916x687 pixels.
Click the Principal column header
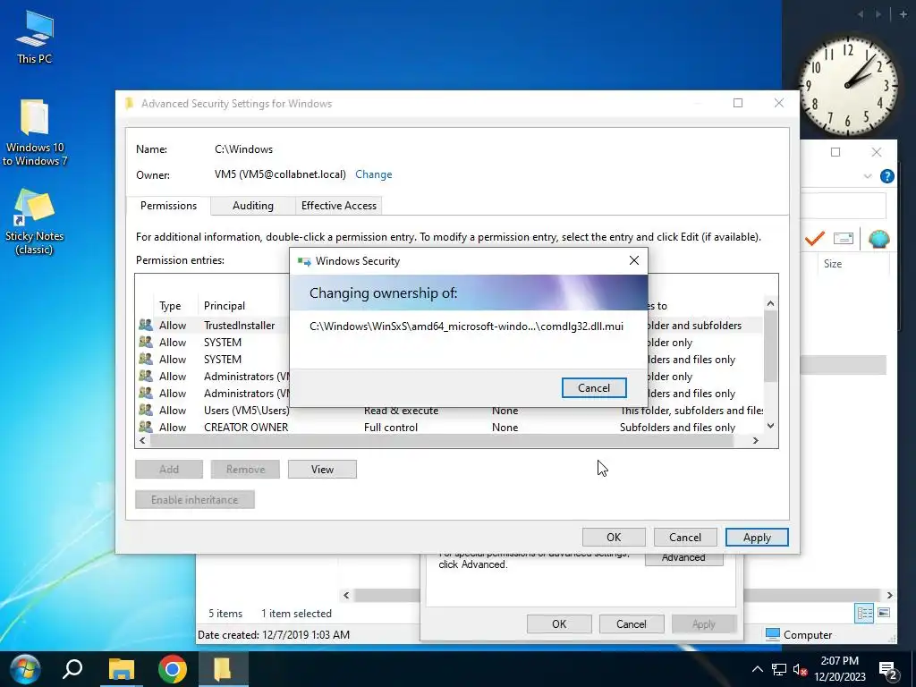pyautogui.click(x=225, y=306)
